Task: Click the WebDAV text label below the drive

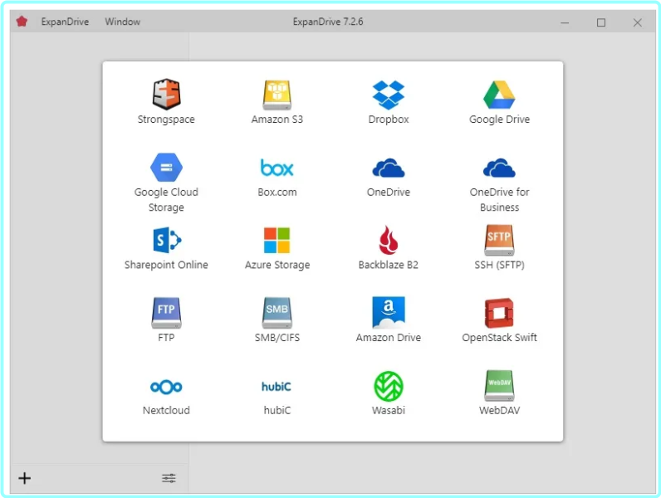Action: point(499,410)
